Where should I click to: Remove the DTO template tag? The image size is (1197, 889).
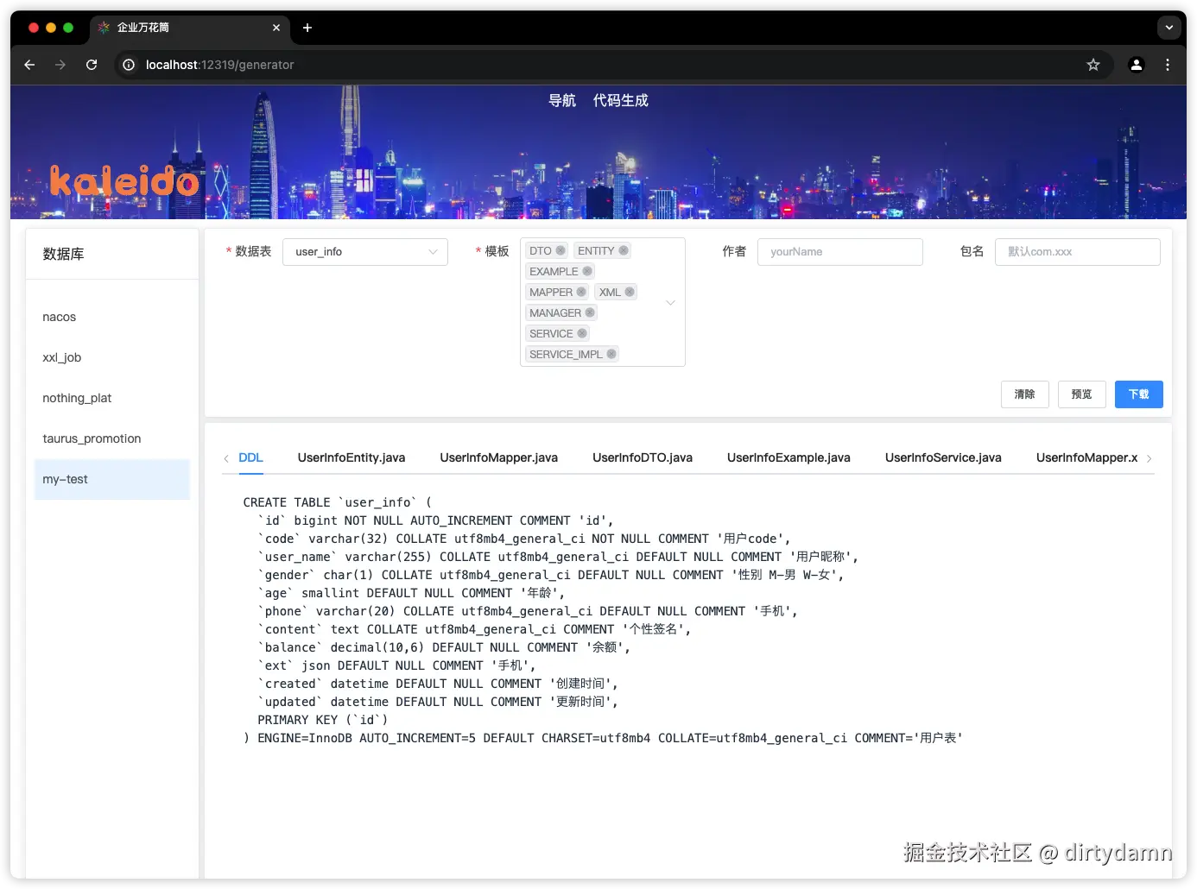pos(560,250)
